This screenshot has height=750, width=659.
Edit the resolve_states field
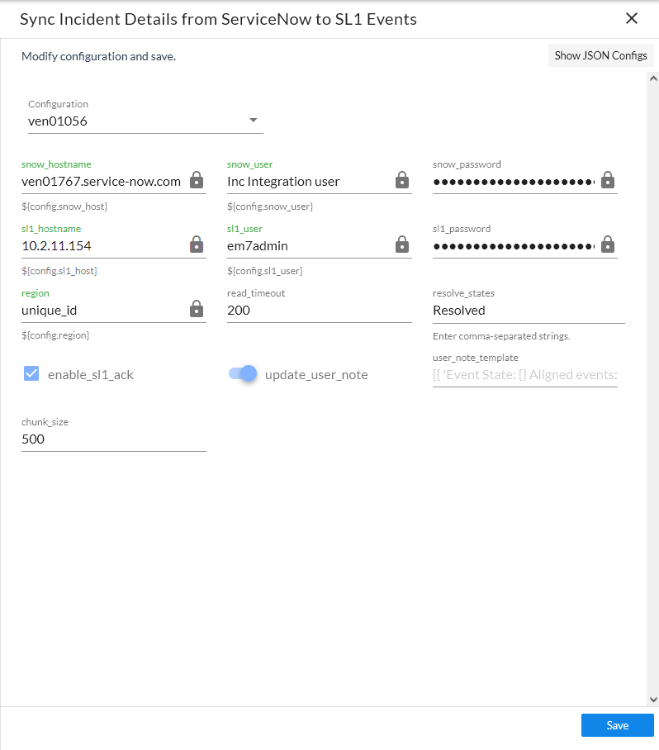[529, 311]
